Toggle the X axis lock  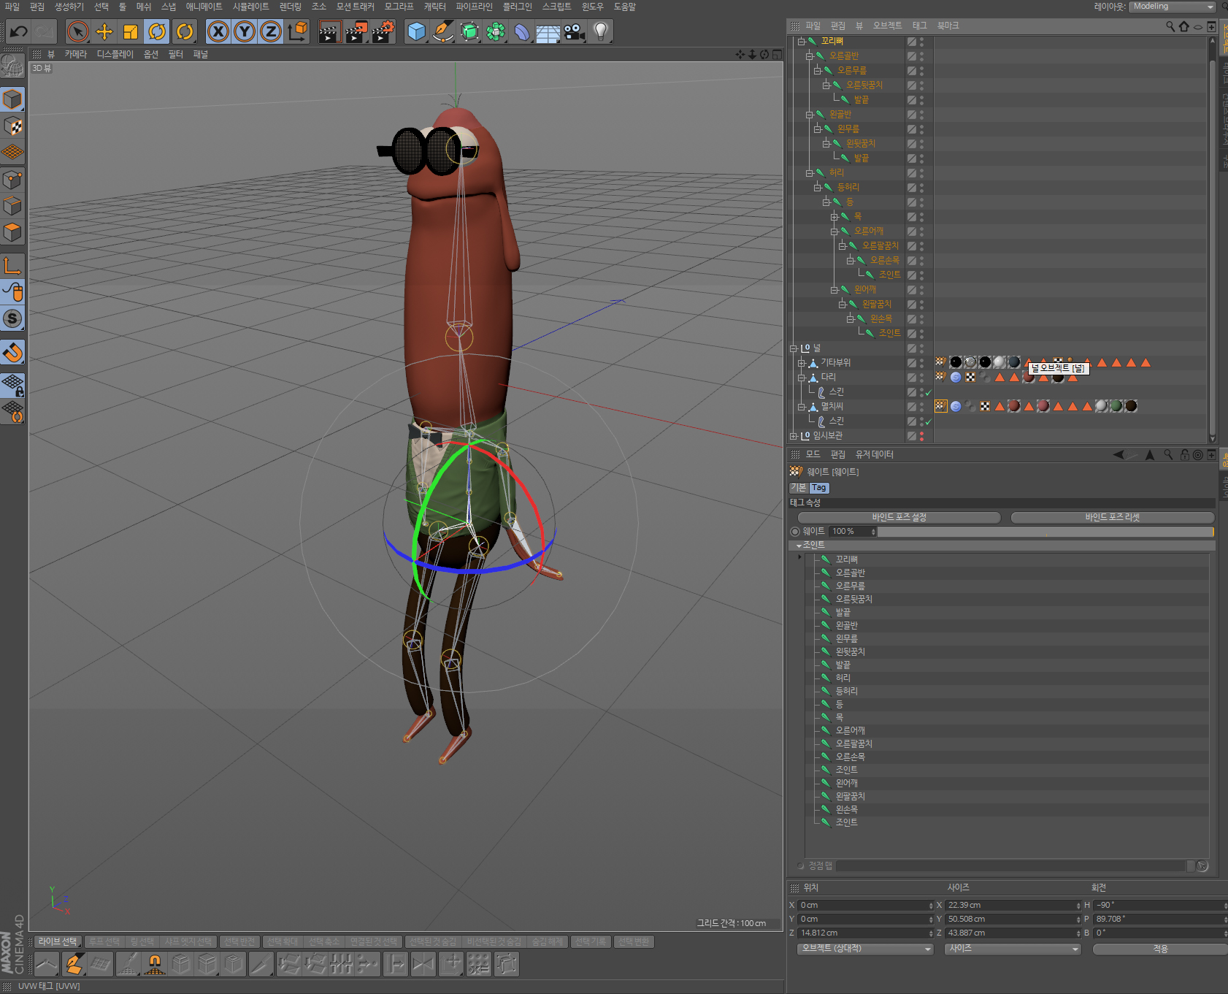pyautogui.click(x=218, y=31)
